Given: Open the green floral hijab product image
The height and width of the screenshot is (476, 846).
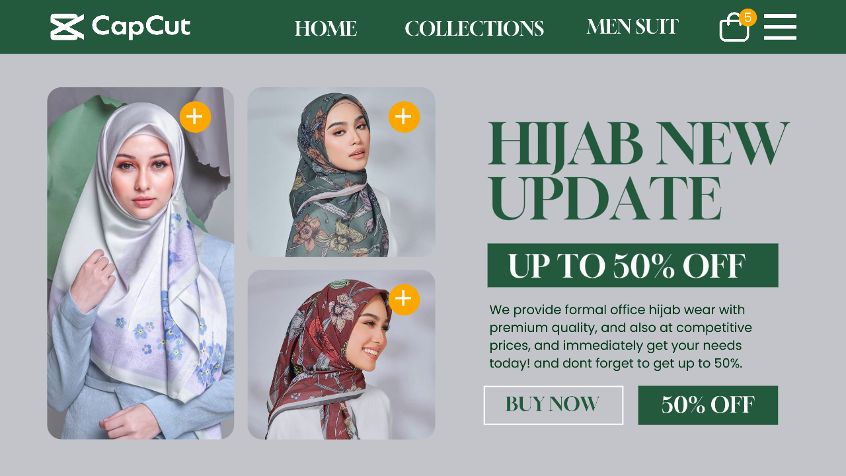Looking at the screenshot, I should coord(341,172).
